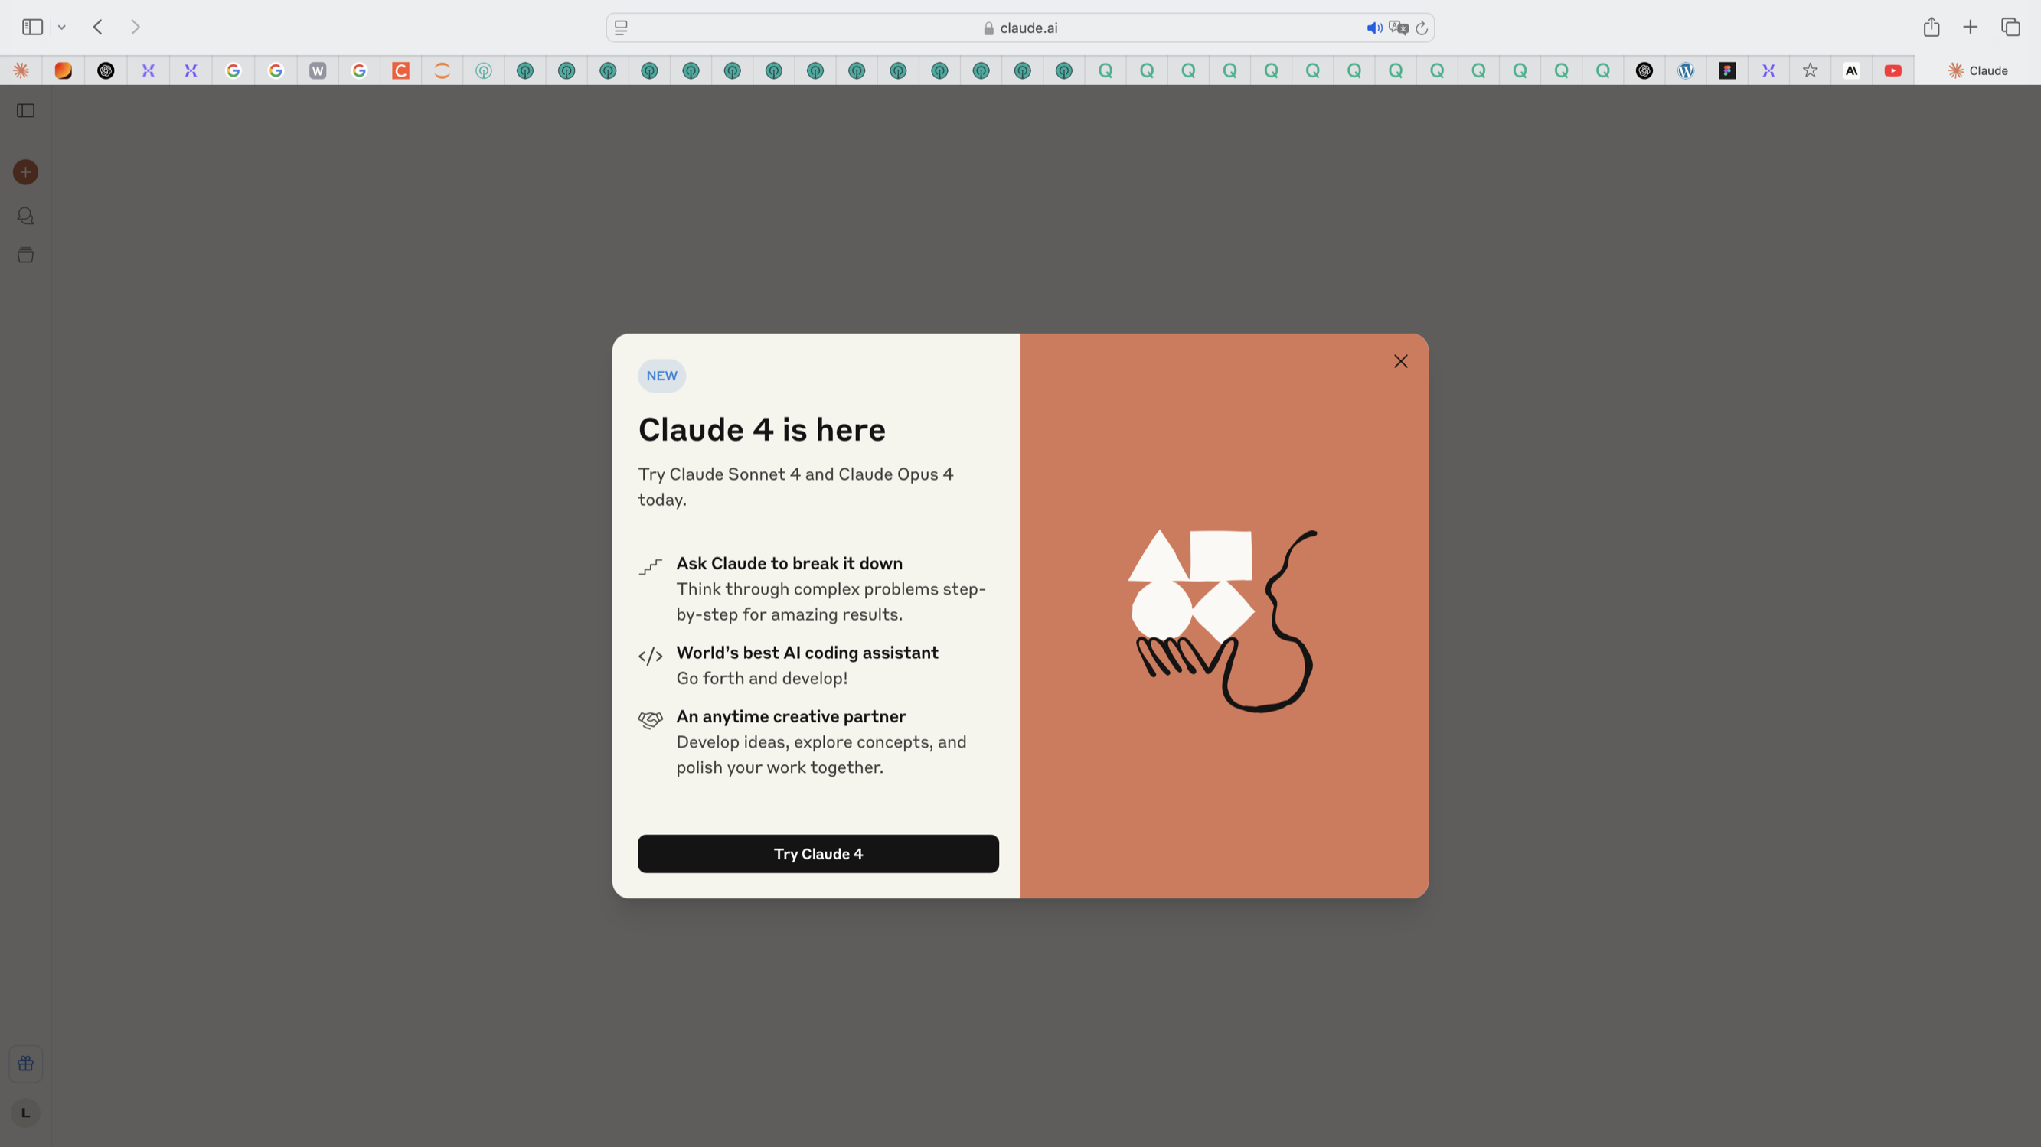Go forward with Safari's forward arrow
The height and width of the screenshot is (1147, 2041).
click(136, 27)
